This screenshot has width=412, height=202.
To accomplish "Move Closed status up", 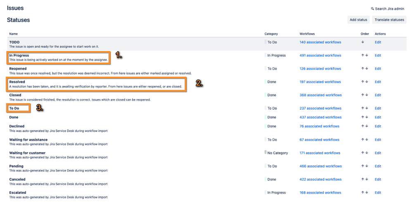I will click(x=362, y=95).
